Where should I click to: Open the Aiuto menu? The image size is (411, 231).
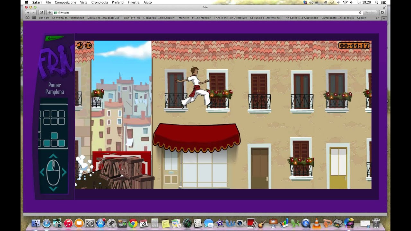(148, 2)
